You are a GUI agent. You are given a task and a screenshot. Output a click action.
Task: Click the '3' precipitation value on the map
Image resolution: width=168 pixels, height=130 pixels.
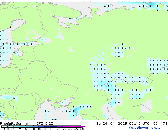[73, 111]
